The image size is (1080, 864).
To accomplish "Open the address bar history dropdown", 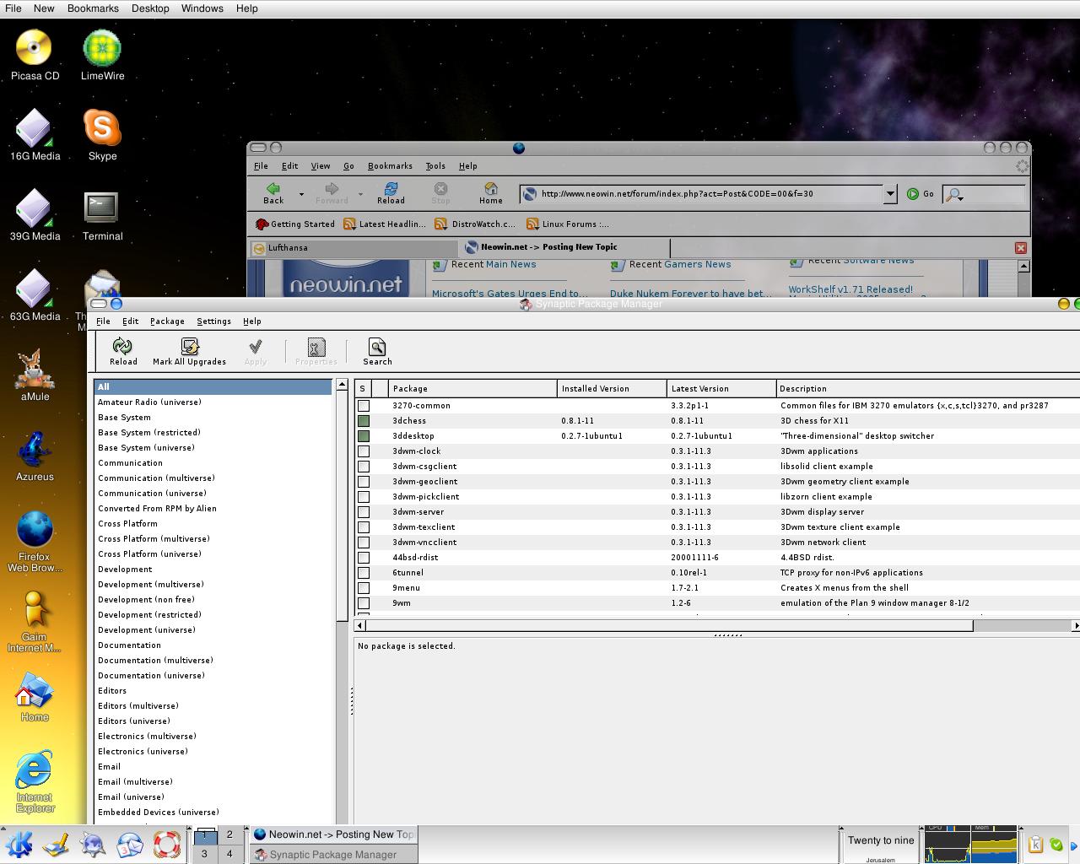I will 890,193.
